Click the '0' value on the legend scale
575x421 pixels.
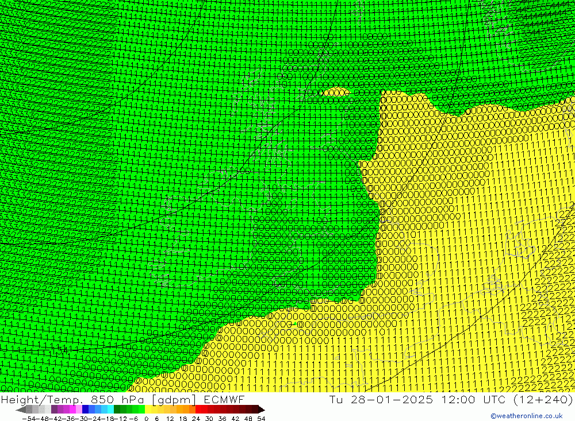(146, 419)
